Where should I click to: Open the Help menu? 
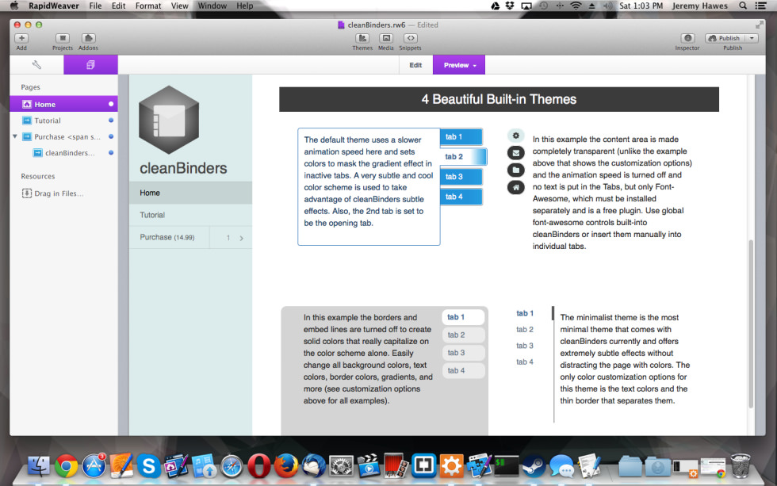tap(245, 6)
